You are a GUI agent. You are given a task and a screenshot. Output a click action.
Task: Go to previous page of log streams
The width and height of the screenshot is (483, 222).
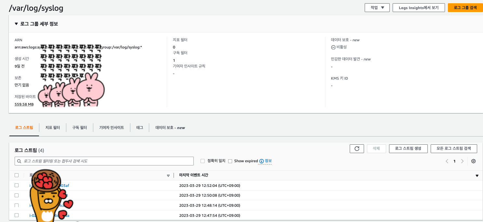coord(447,161)
